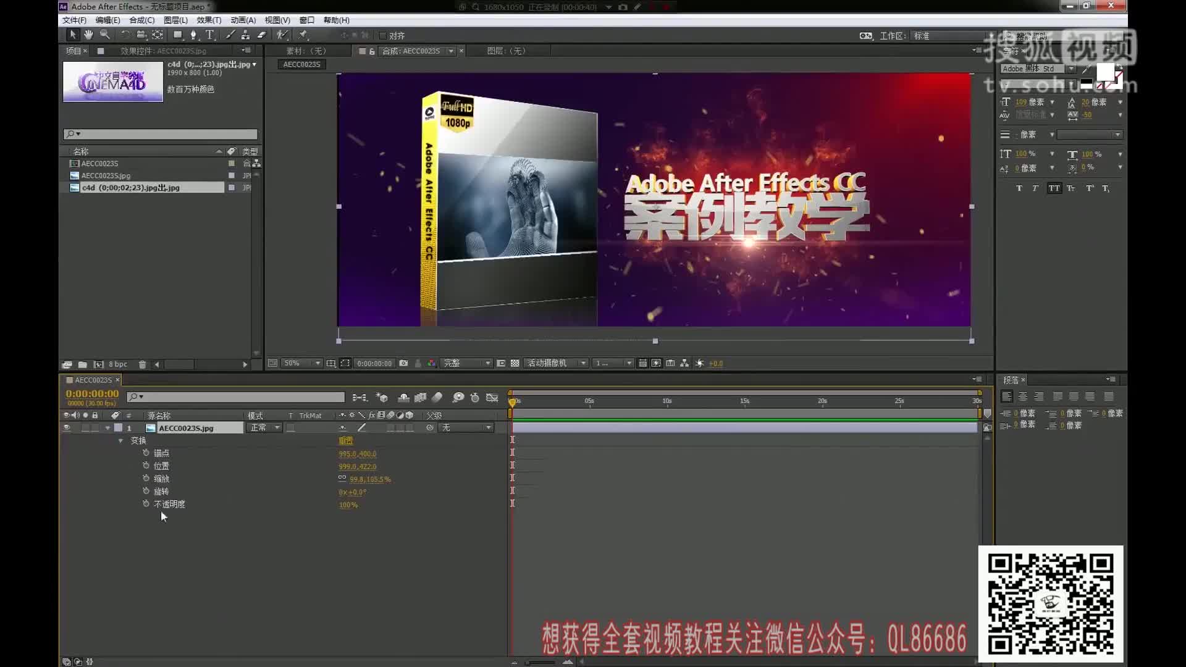
Task: Select the Pan Behind anchor tool
Action: (158, 35)
